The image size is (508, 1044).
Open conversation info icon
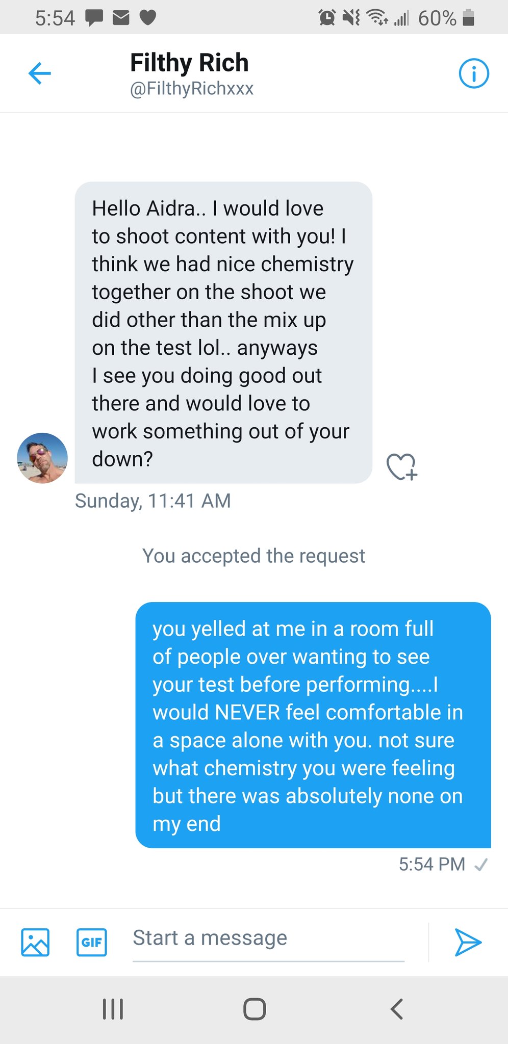[x=473, y=73]
